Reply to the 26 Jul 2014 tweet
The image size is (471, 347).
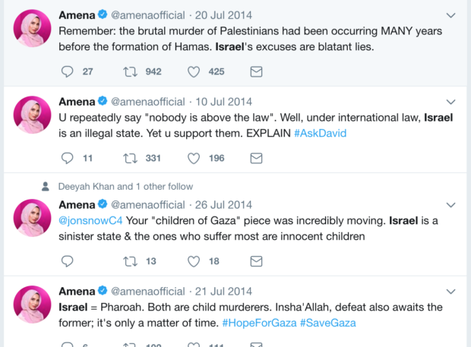click(67, 261)
